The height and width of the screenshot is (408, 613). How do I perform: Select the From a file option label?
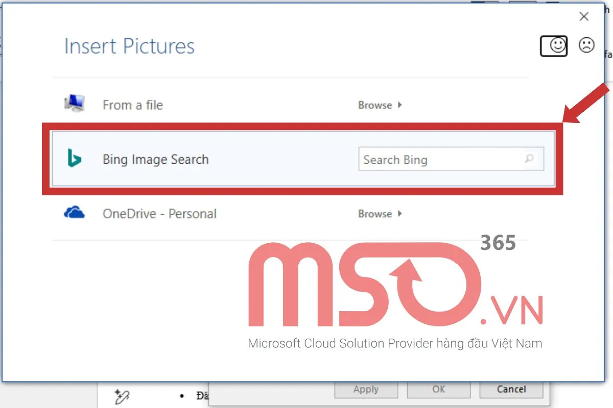tap(133, 105)
